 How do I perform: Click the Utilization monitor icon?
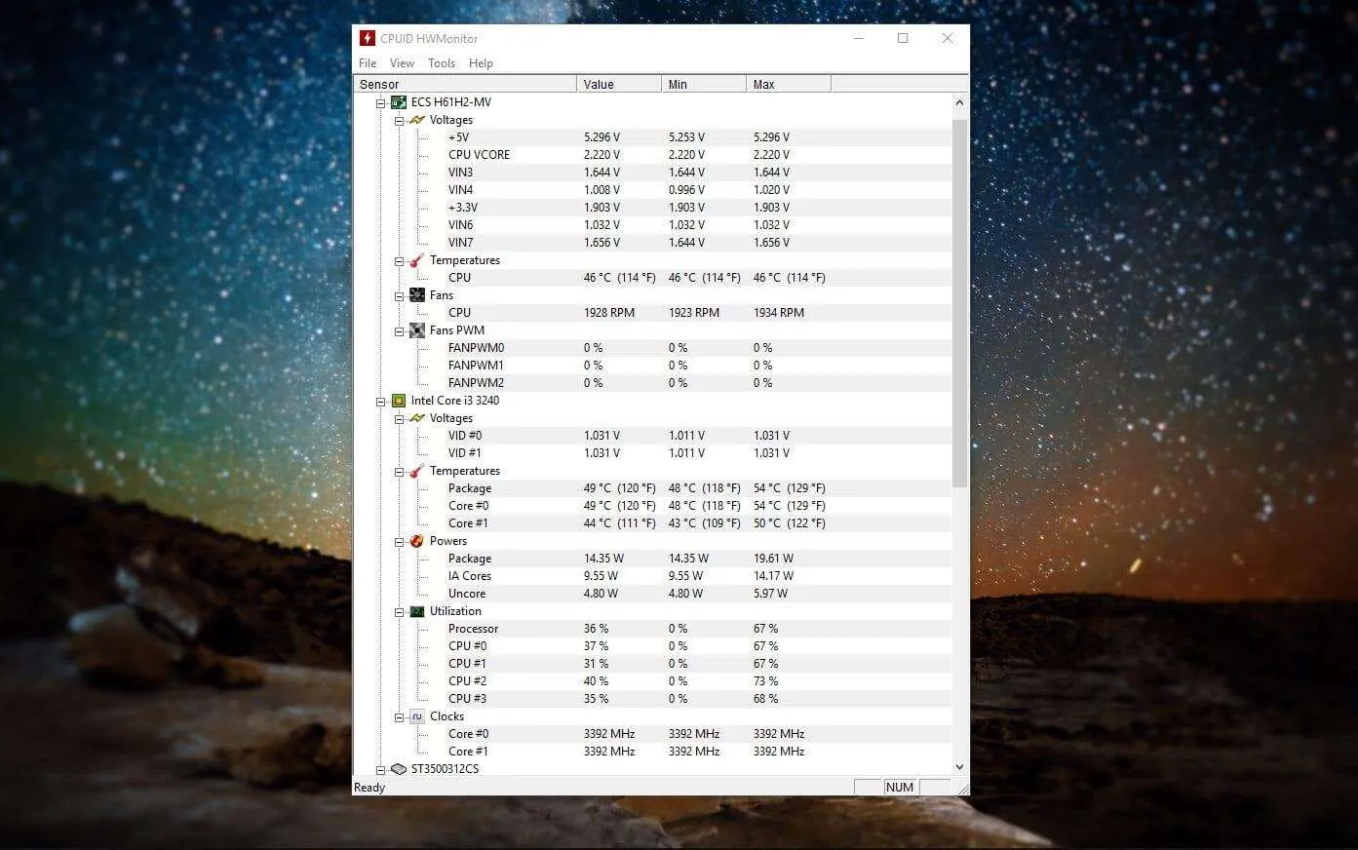point(417,611)
